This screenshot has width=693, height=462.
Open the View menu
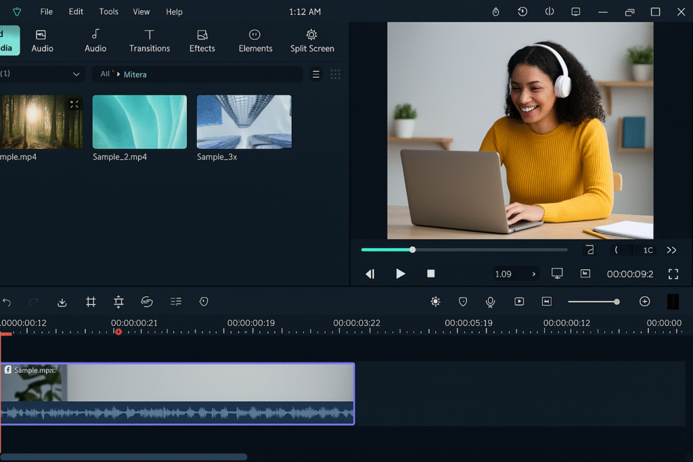[x=141, y=11]
